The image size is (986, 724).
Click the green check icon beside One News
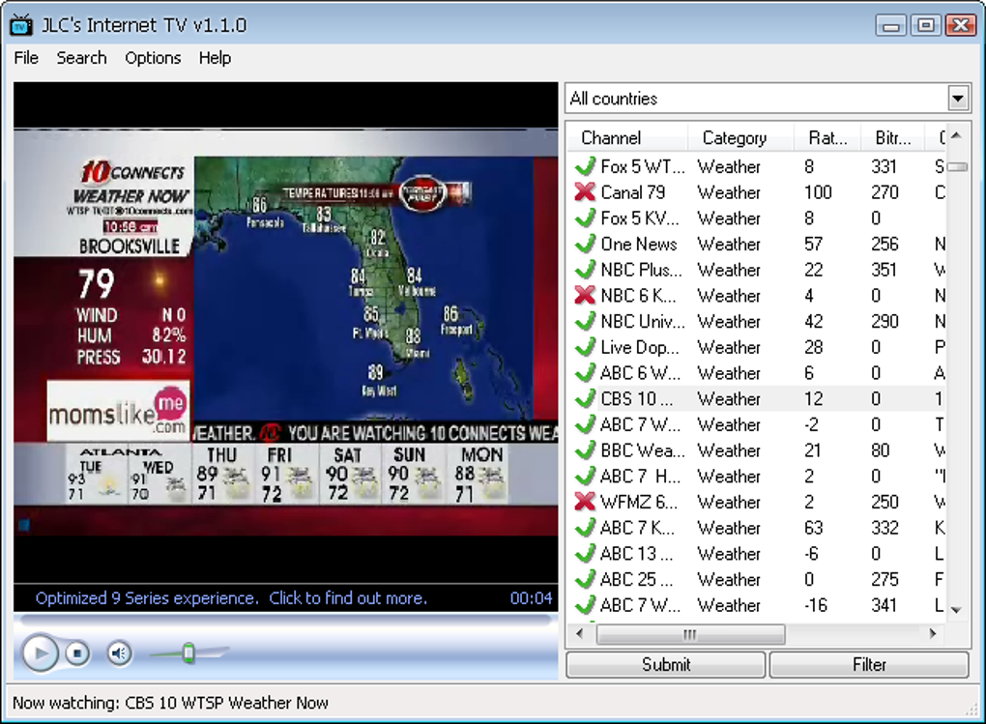tap(585, 244)
